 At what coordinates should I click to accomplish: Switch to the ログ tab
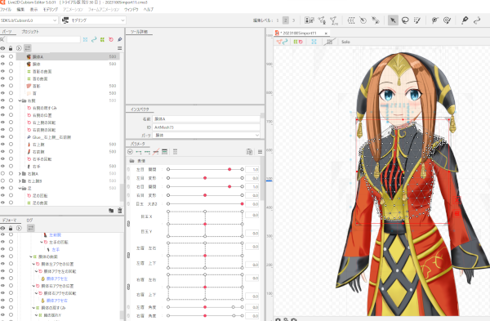[29, 220]
